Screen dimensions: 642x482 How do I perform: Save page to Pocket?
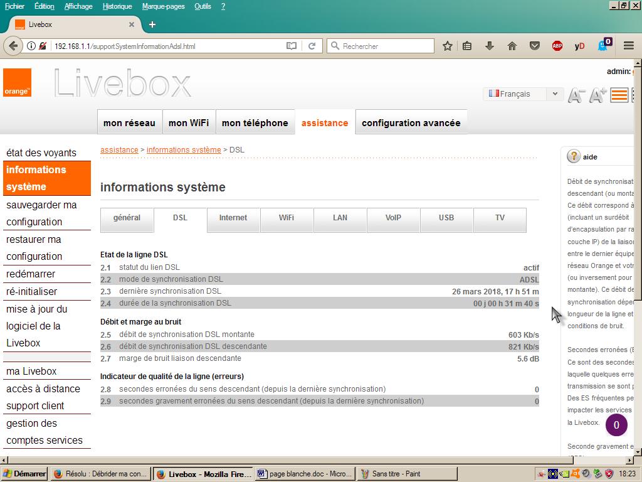534,46
